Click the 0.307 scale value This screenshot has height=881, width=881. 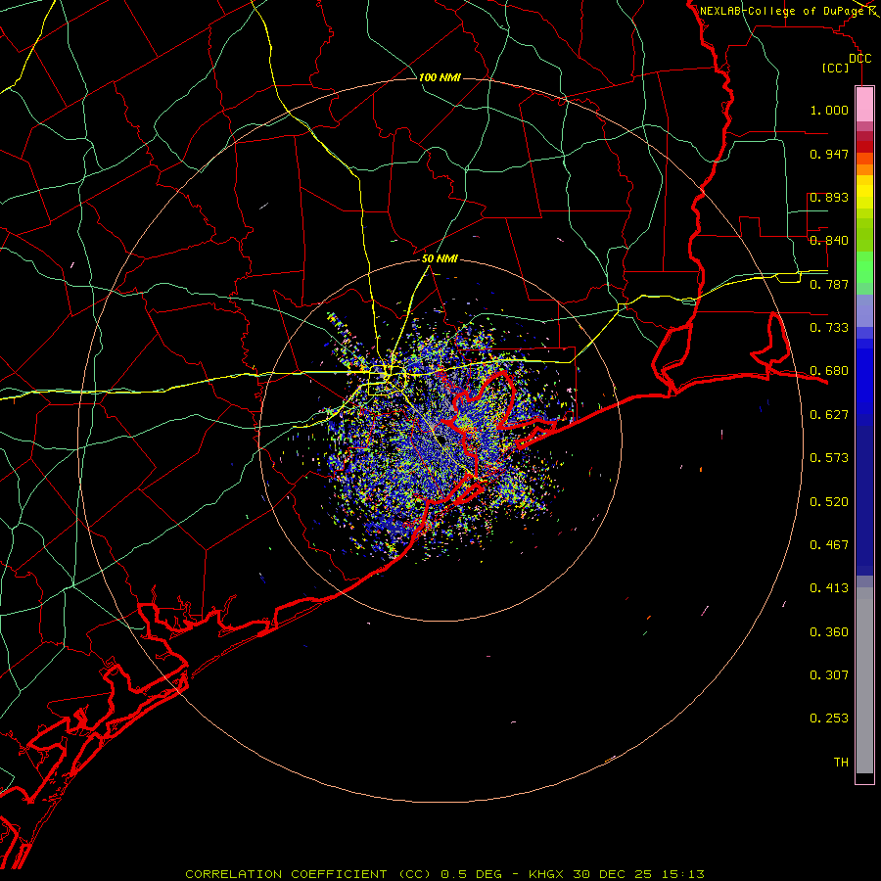click(x=829, y=674)
